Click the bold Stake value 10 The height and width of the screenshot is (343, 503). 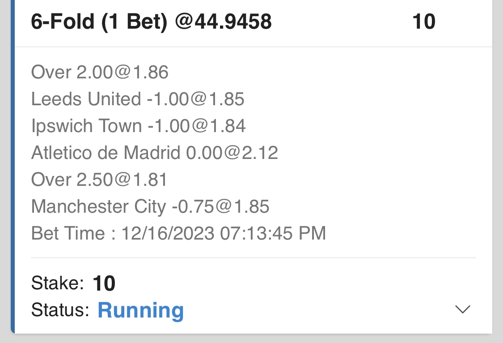pyautogui.click(x=104, y=283)
